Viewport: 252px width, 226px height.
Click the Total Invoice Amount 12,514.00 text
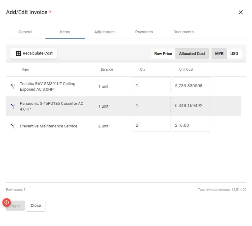[x=222, y=190]
